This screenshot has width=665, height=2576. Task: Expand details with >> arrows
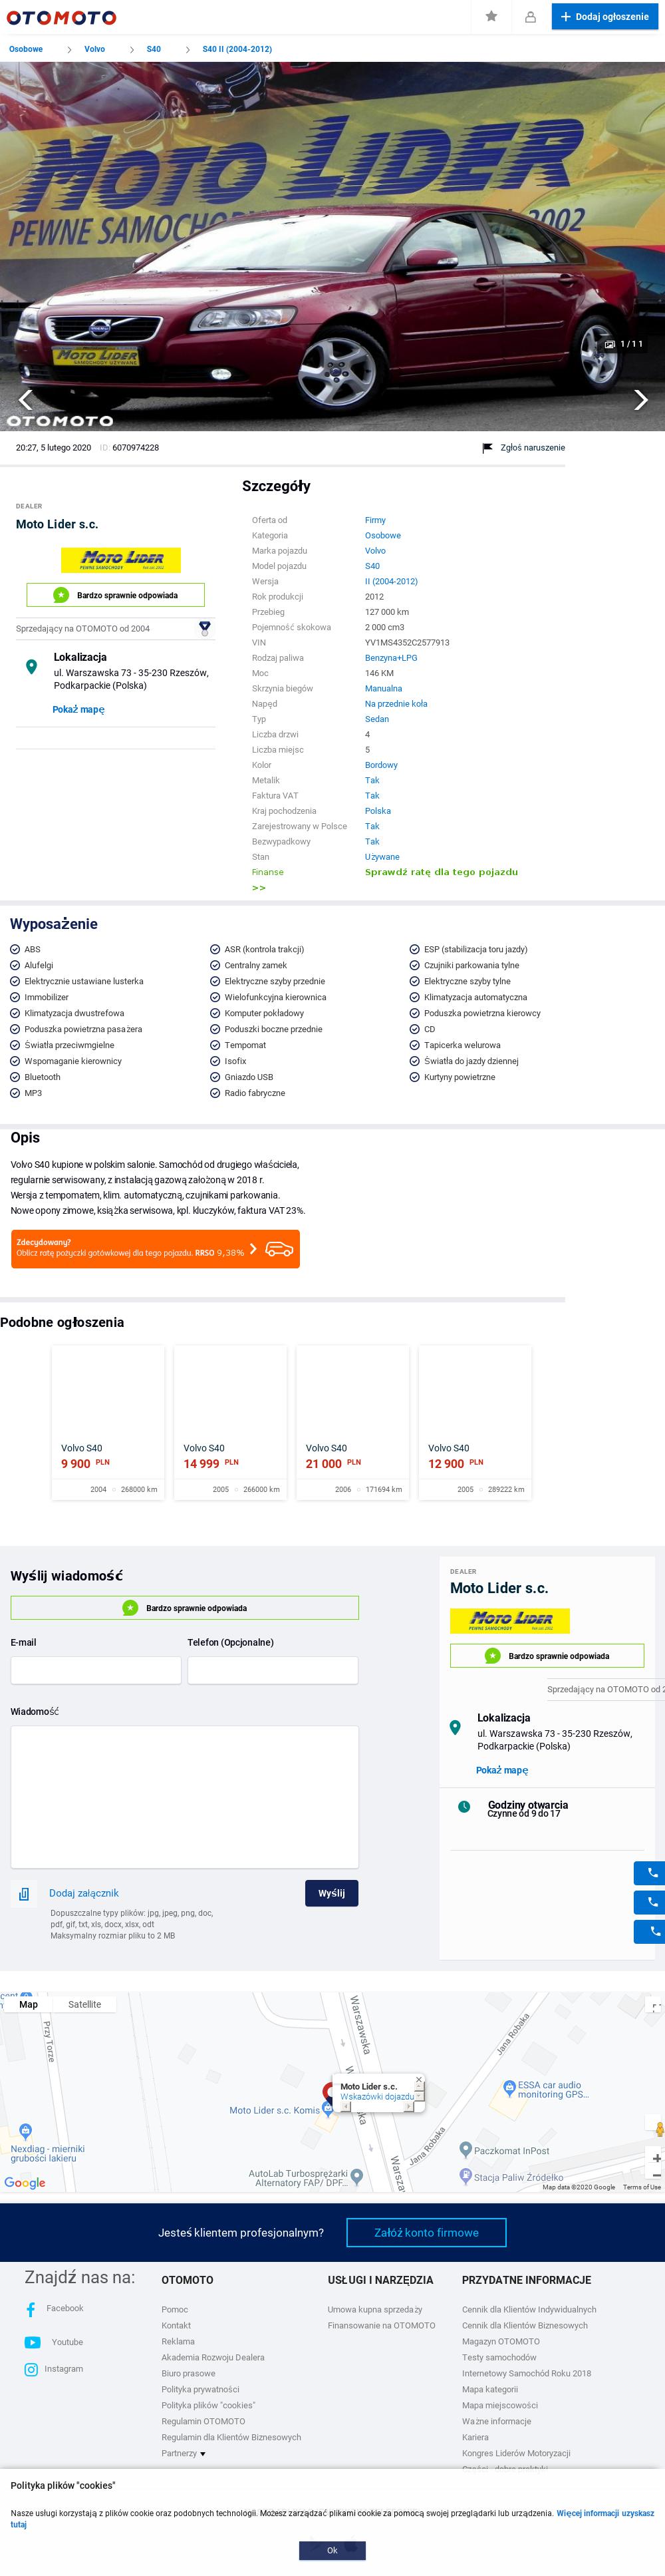259,888
